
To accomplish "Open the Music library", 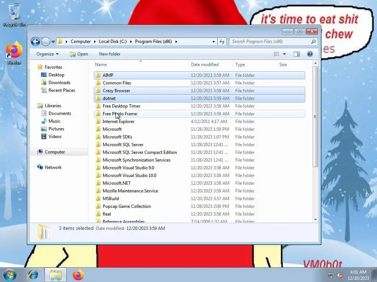I will point(54,121).
